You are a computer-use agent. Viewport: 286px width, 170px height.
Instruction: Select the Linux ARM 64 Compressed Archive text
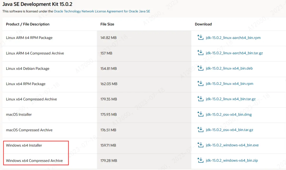35,53
